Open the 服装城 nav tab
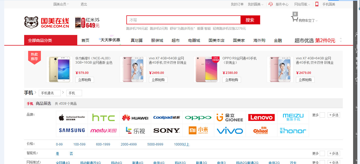Image resolution: width=360 pixels, height=164 pixels. (x=157, y=41)
